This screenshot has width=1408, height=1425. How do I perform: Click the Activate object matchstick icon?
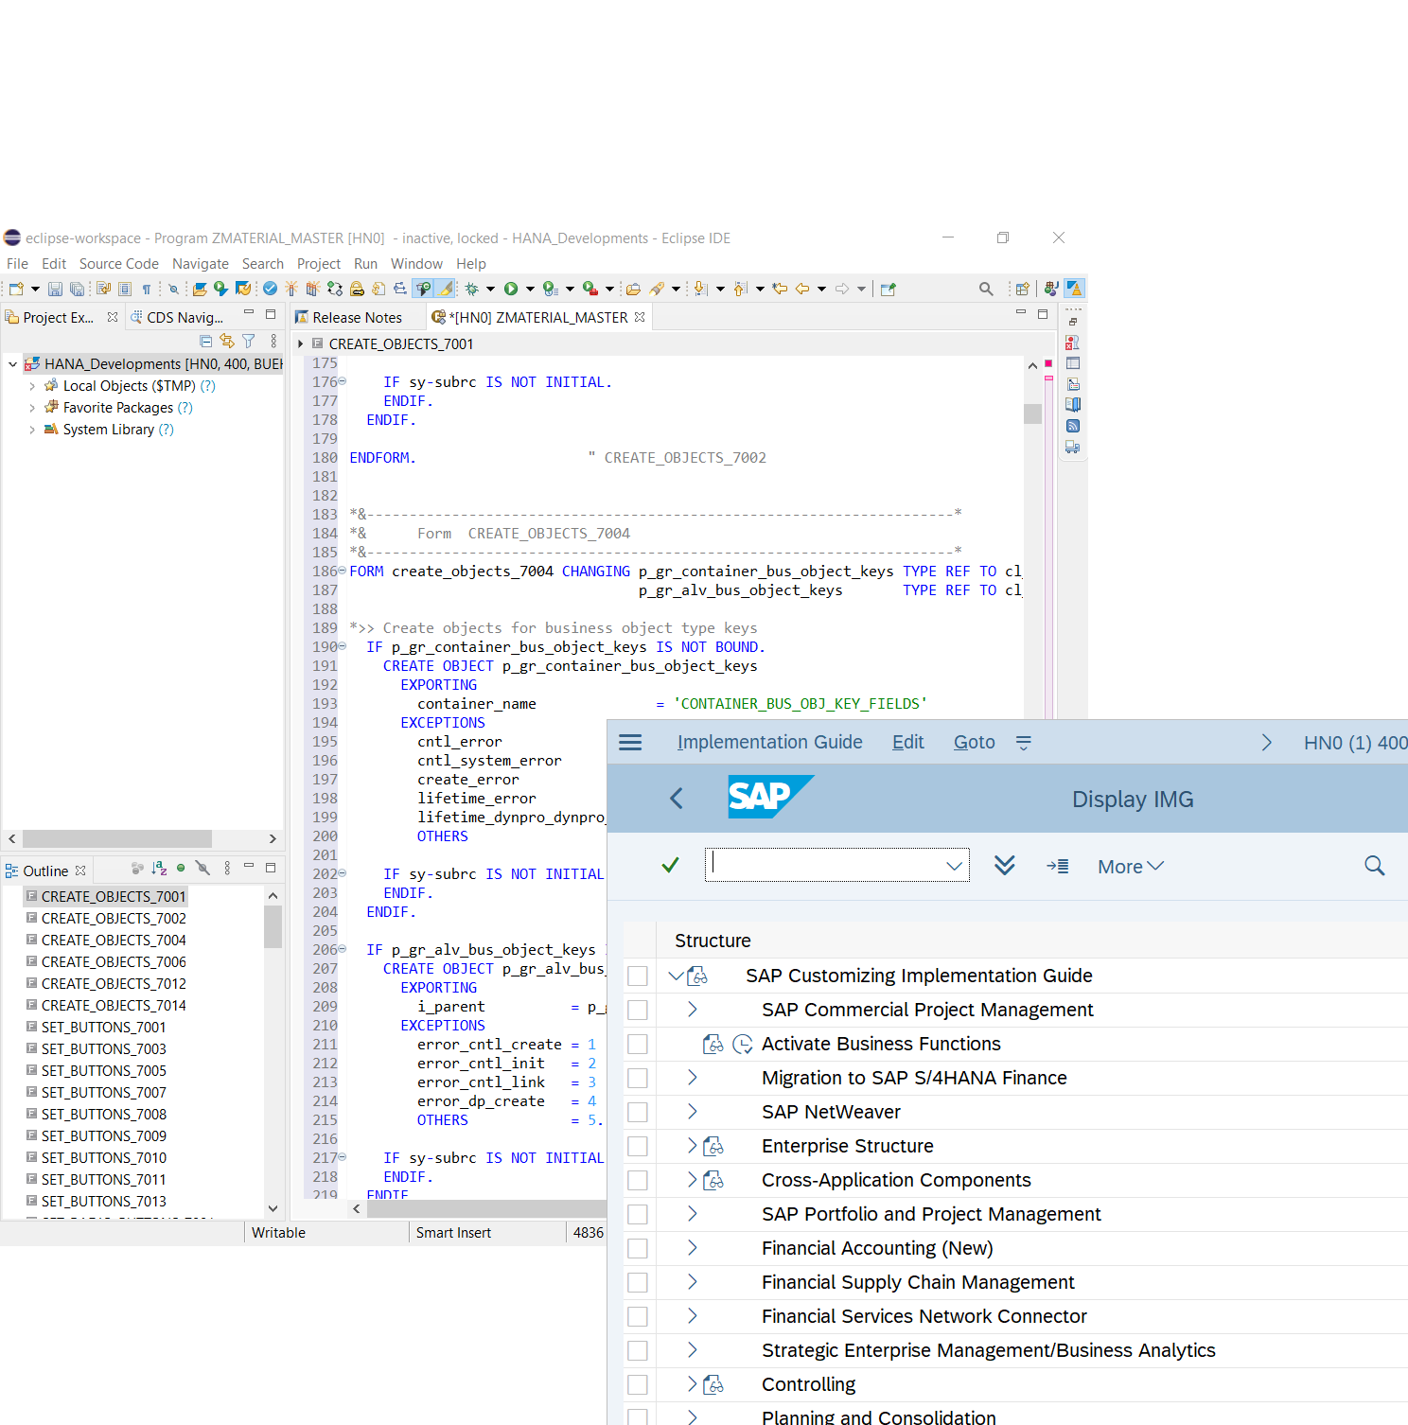point(290,289)
